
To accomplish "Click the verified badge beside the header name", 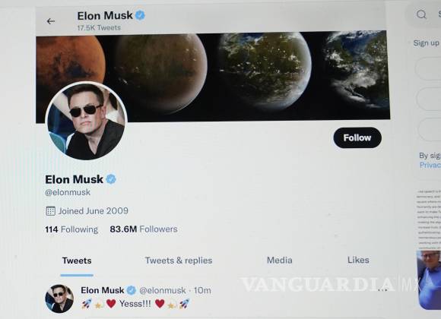I will (140, 15).
